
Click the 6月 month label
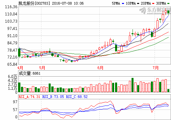(100, 68)
